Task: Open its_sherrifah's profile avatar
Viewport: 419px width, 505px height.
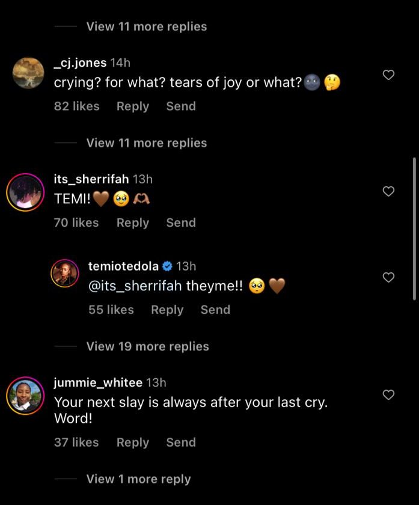Action: click(25, 192)
